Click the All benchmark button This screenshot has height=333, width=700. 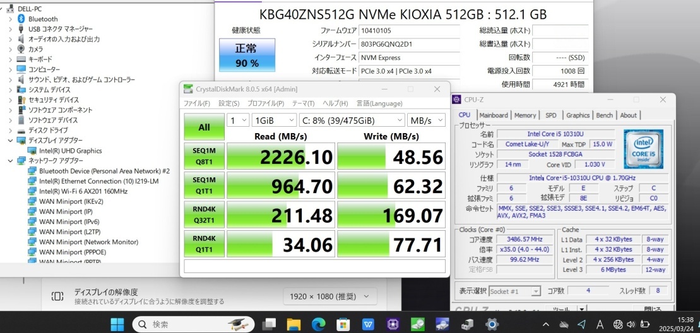[x=204, y=127]
